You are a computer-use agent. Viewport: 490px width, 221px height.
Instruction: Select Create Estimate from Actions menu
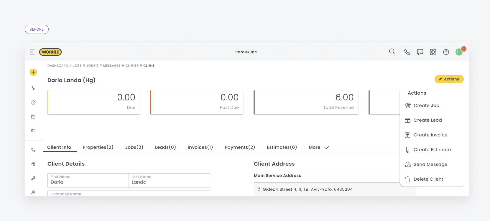[432, 150]
